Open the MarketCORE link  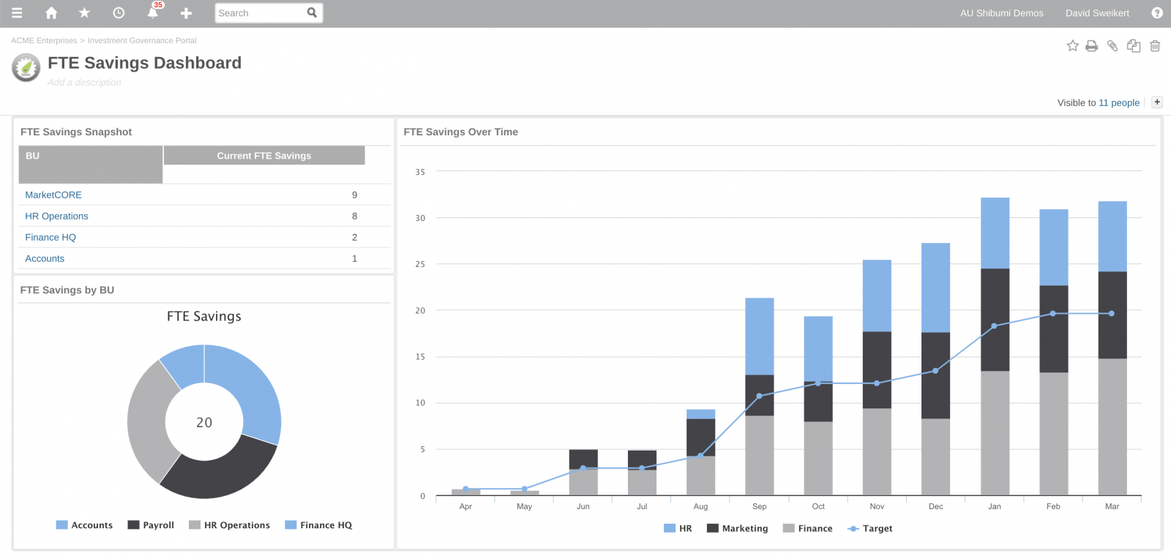coord(53,195)
